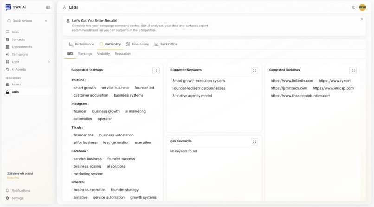Click the 'ai solutions' Facebook hashtag

[116, 166]
